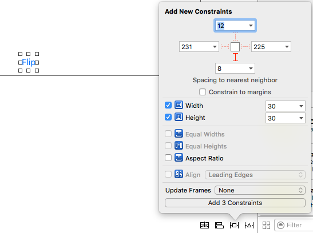This screenshot has height=233, width=313.
Task: Click the Embed In Stack icon
Action: click(x=204, y=225)
